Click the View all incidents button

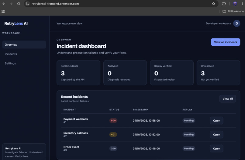[x=226, y=42]
